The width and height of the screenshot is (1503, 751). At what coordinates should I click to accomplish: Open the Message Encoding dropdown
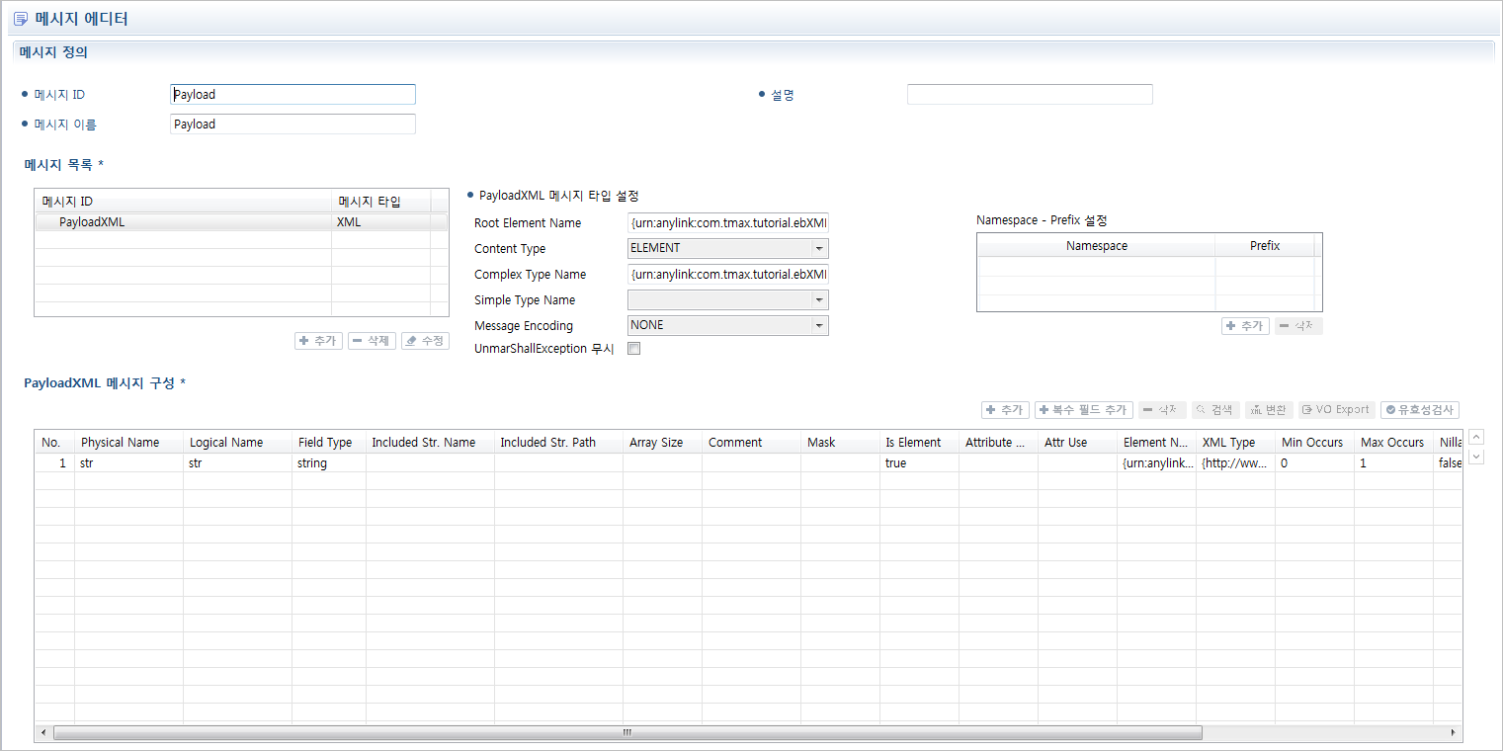coord(818,326)
